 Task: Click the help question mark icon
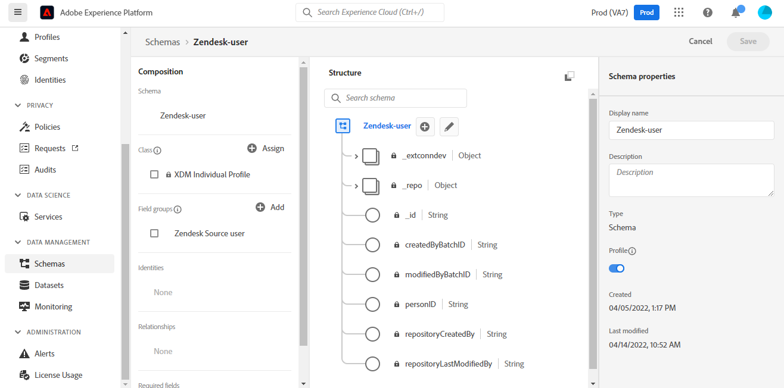[708, 12]
